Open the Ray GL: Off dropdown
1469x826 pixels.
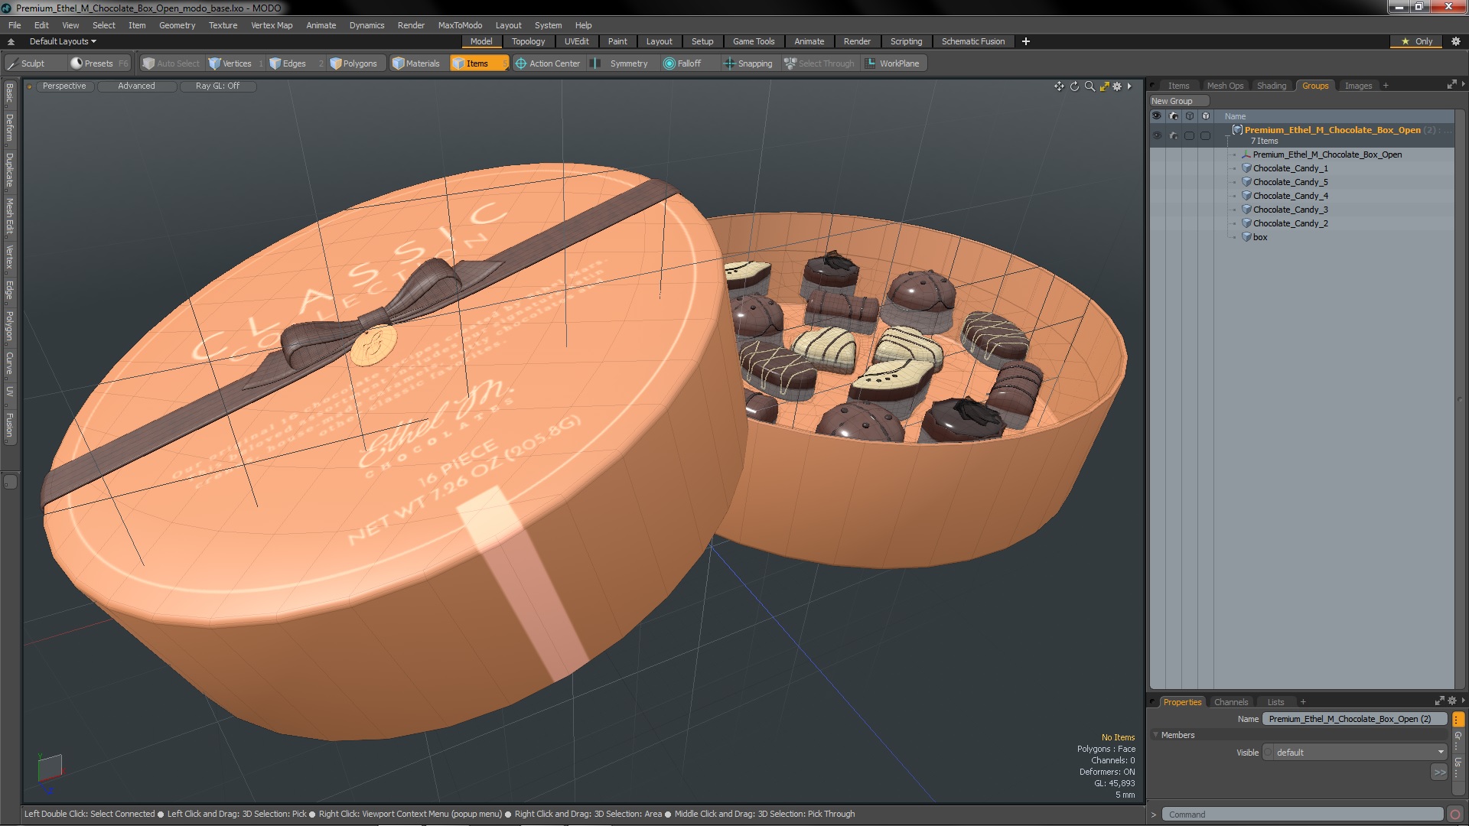217,86
